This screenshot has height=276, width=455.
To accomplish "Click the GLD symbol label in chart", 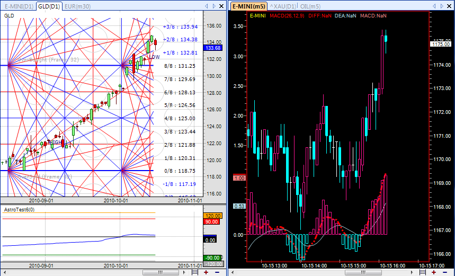I will pyautogui.click(x=9, y=16).
